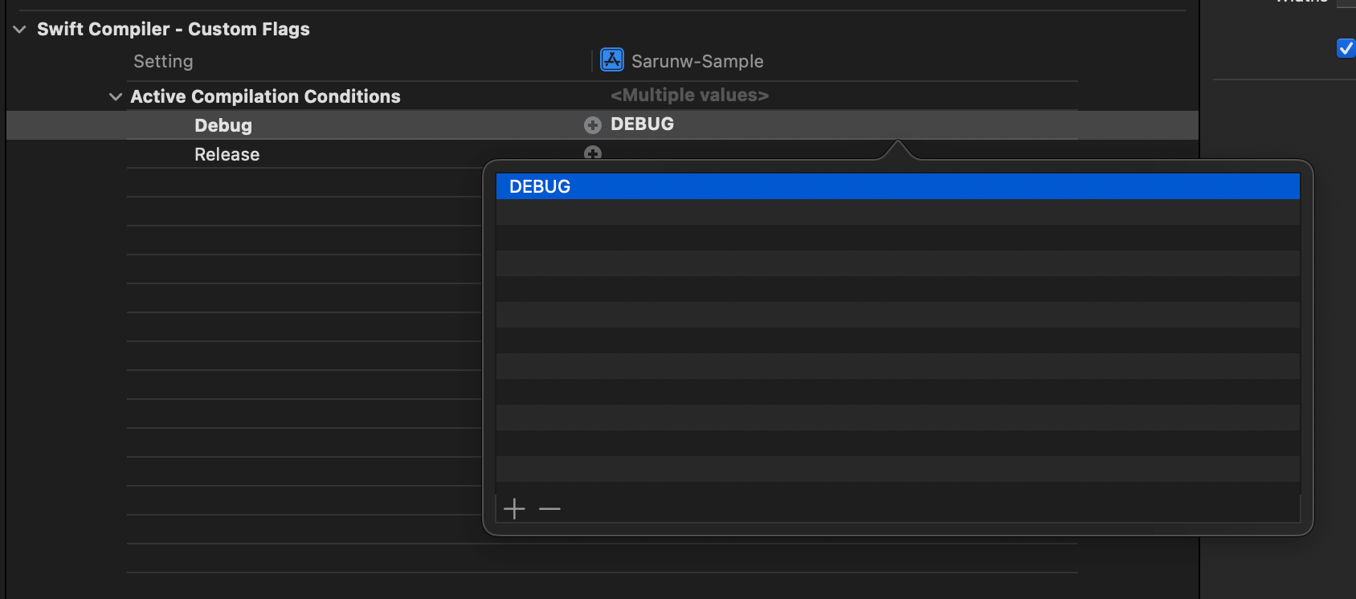Click the DEBUG value in the Debug row
Image resolution: width=1356 pixels, height=599 pixels.
click(642, 124)
